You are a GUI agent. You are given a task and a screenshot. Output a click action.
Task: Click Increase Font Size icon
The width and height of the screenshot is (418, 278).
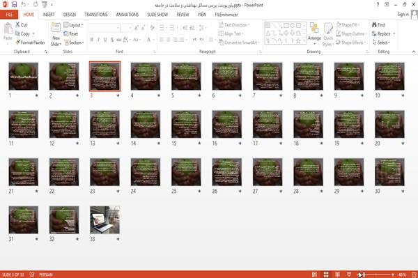tap(137, 28)
